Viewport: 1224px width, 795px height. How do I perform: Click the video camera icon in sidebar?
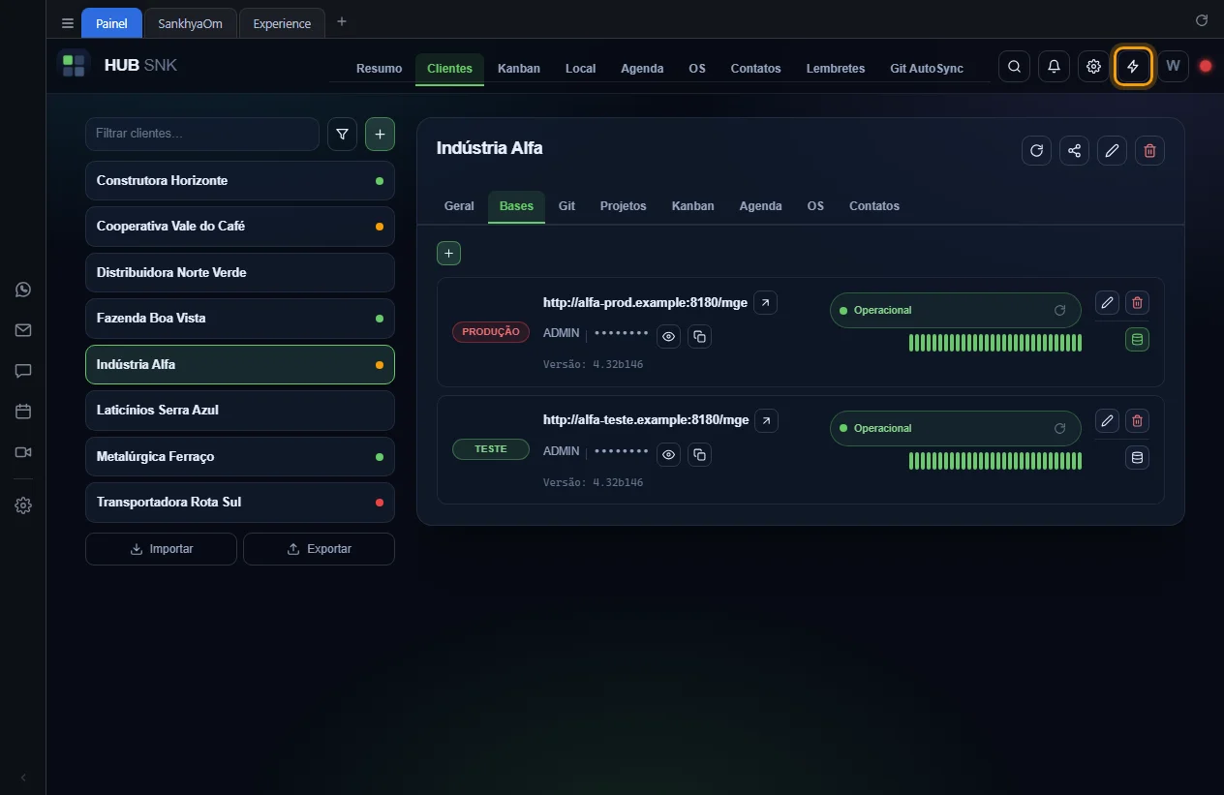coord(23,452)
